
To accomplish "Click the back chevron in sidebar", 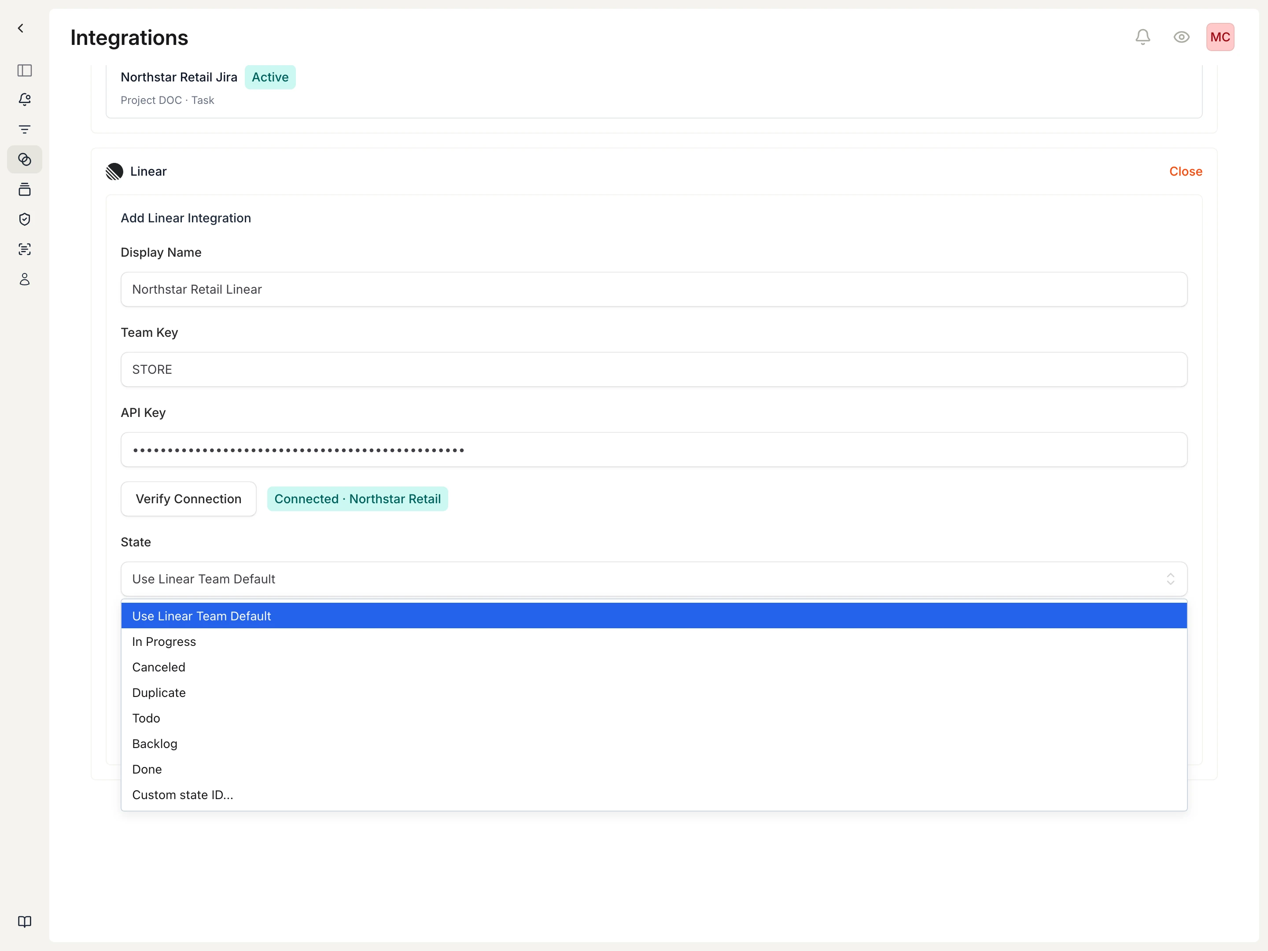I will [x=21, y=28].
